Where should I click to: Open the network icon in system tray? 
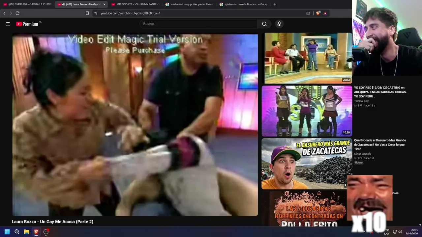point(395,232)
